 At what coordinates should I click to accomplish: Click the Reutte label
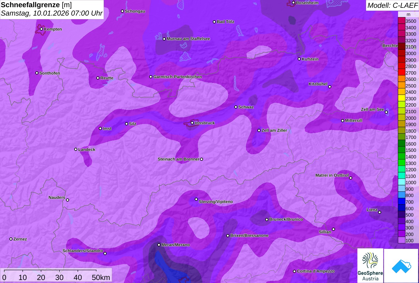pos(107,78)
